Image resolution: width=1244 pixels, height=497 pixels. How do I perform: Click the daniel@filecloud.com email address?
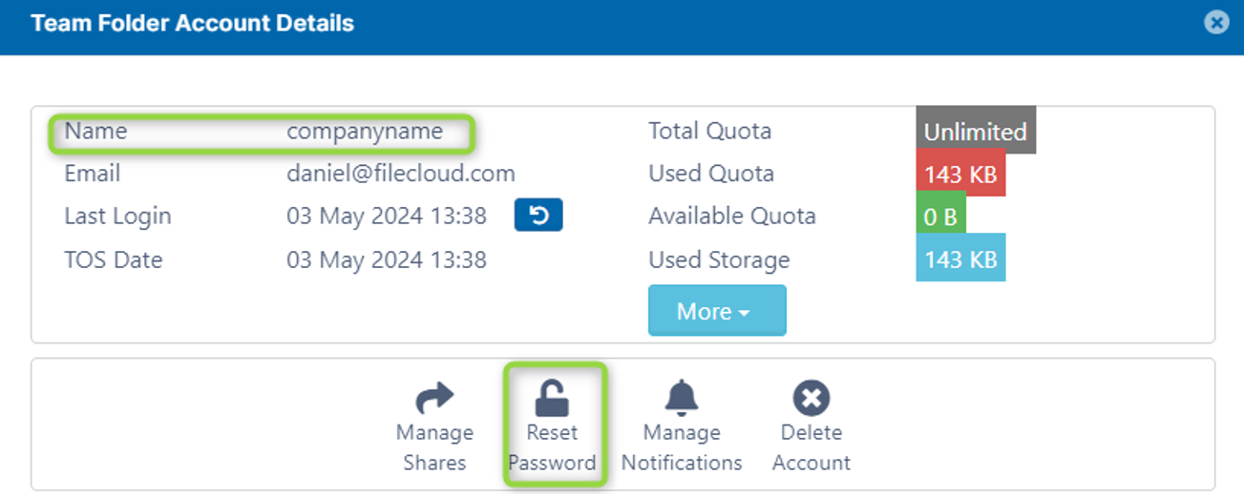401,174
